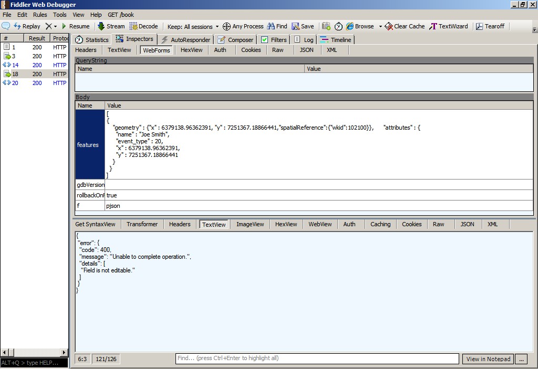Click the Any Process crosshair target
538x369 pixels.
pyautogui.click(x=243, y=26)
